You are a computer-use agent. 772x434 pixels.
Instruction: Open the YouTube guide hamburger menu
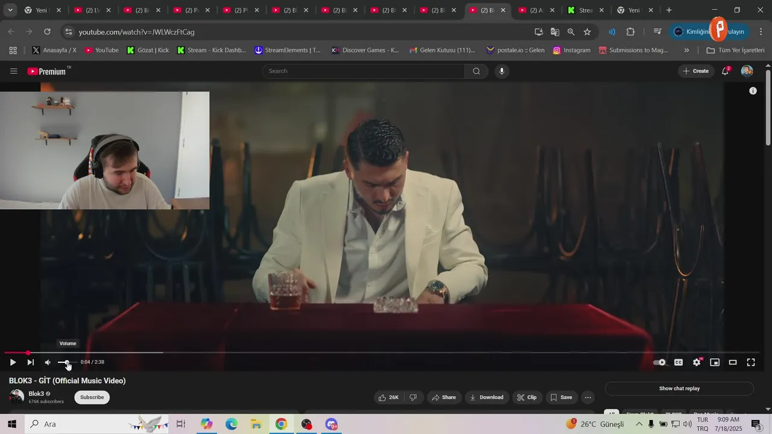(14, 71)
